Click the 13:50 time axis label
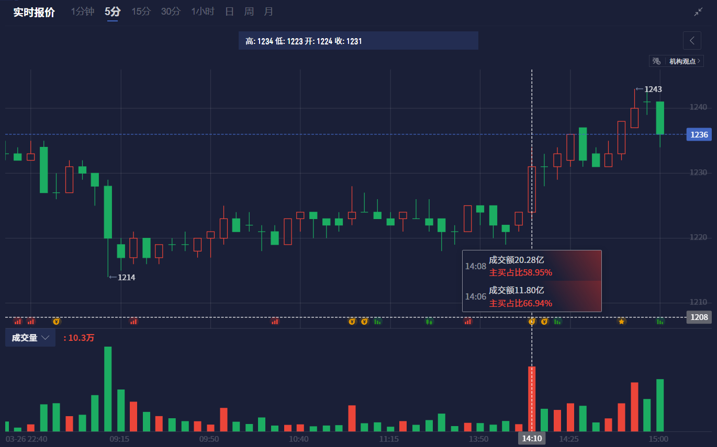The height and width of the screenshot is (447, 717). [x=478, y=439]
